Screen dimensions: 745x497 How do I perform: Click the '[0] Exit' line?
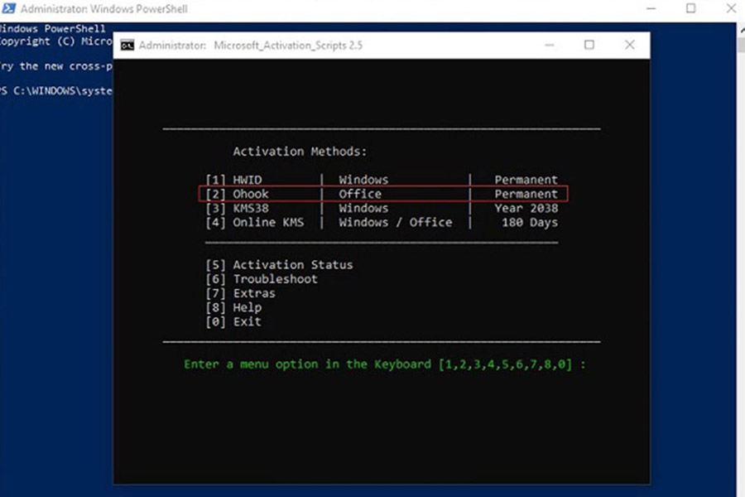pos(233,322)
